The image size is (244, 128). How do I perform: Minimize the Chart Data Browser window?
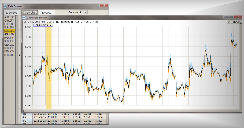pyautogui.click(x=226, y=17)
